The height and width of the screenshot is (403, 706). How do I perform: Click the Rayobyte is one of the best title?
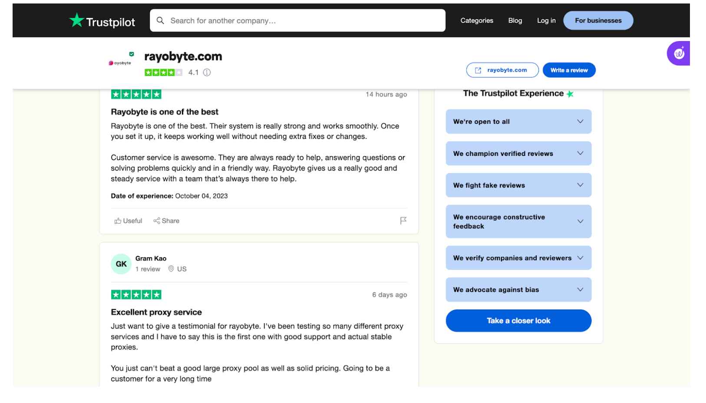pyautogui.click(x=165, y=112)
